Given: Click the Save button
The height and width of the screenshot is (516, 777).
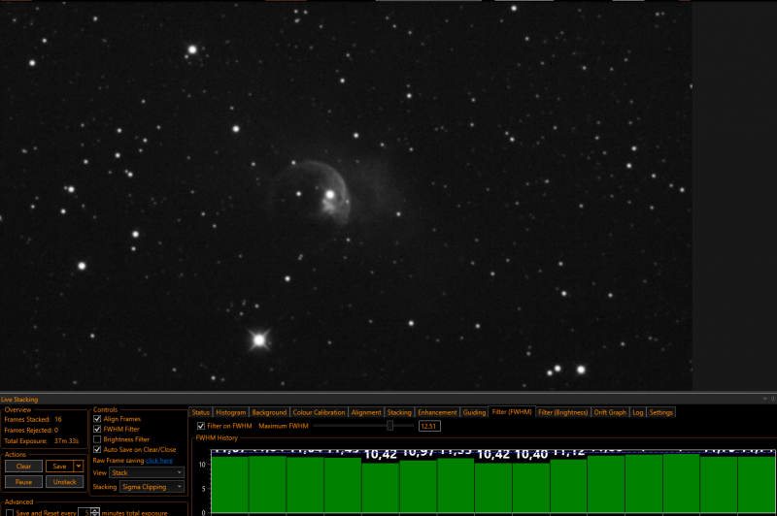Looking at the screenshot, I should tap(59, 466).
